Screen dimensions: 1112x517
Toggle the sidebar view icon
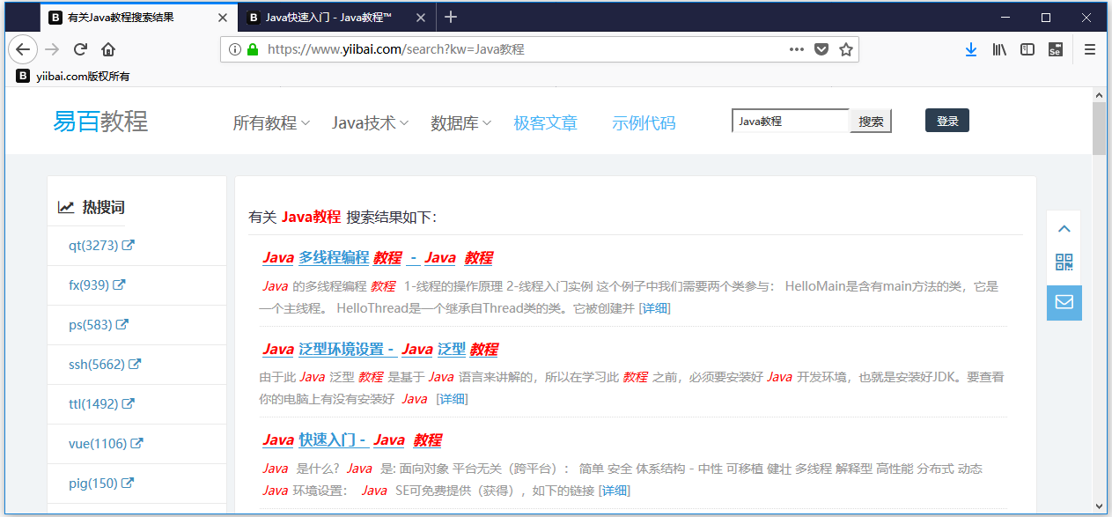[x=1027, y=49]
